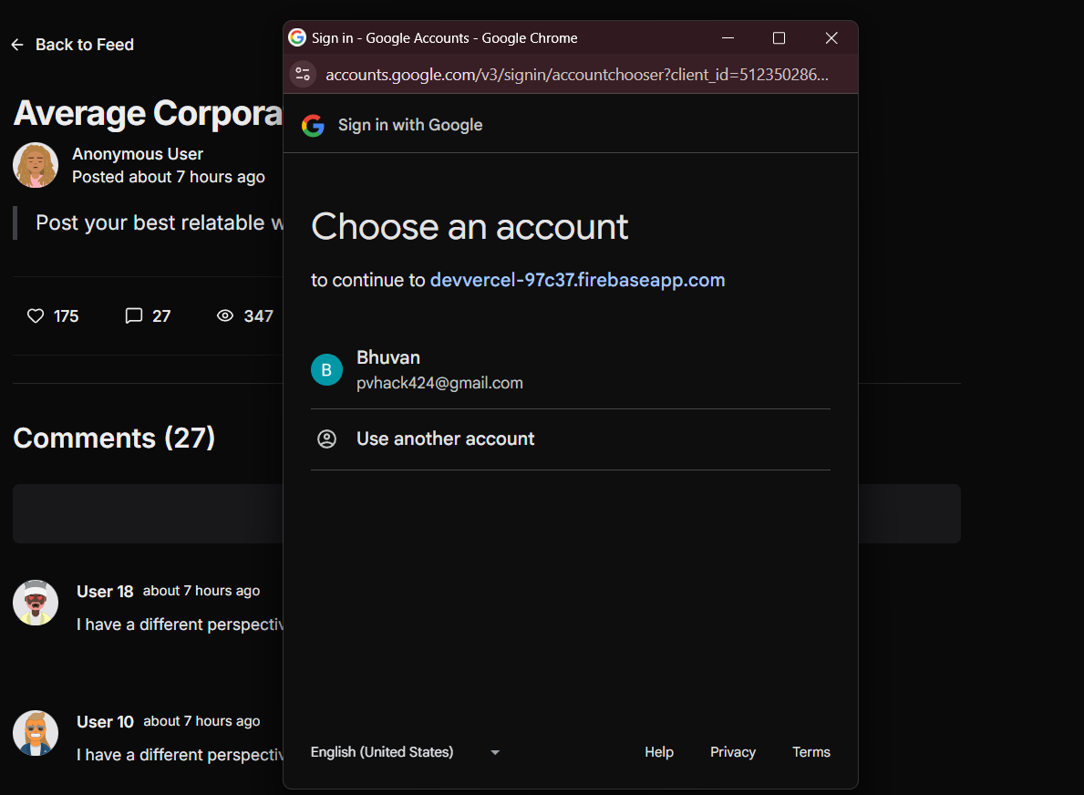Click the Google logo beside Sign in with Google
1084x795 pixels.
pos(314,125)
